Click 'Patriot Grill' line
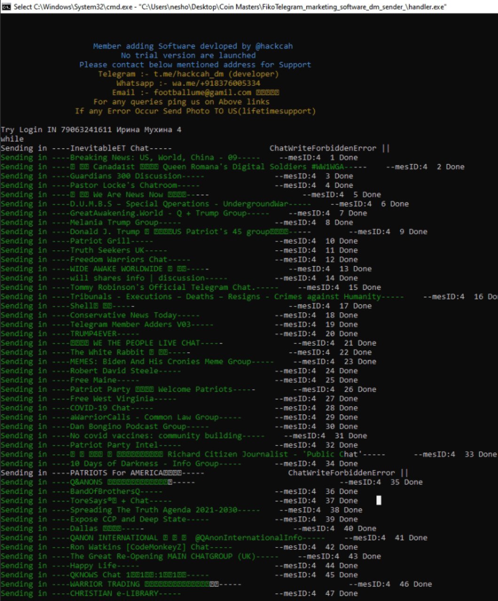The image size is (498, 601). tap(179, 241)
